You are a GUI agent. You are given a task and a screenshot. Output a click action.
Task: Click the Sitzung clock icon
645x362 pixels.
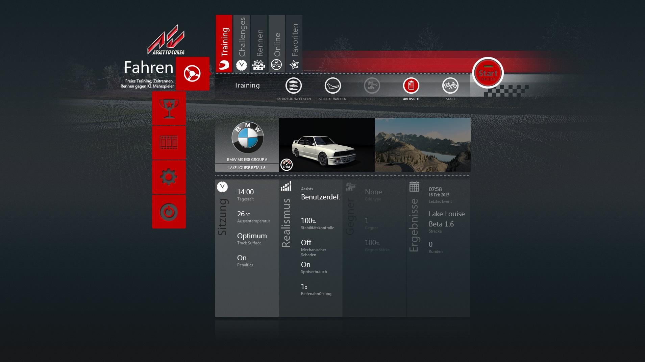[222, 187]
